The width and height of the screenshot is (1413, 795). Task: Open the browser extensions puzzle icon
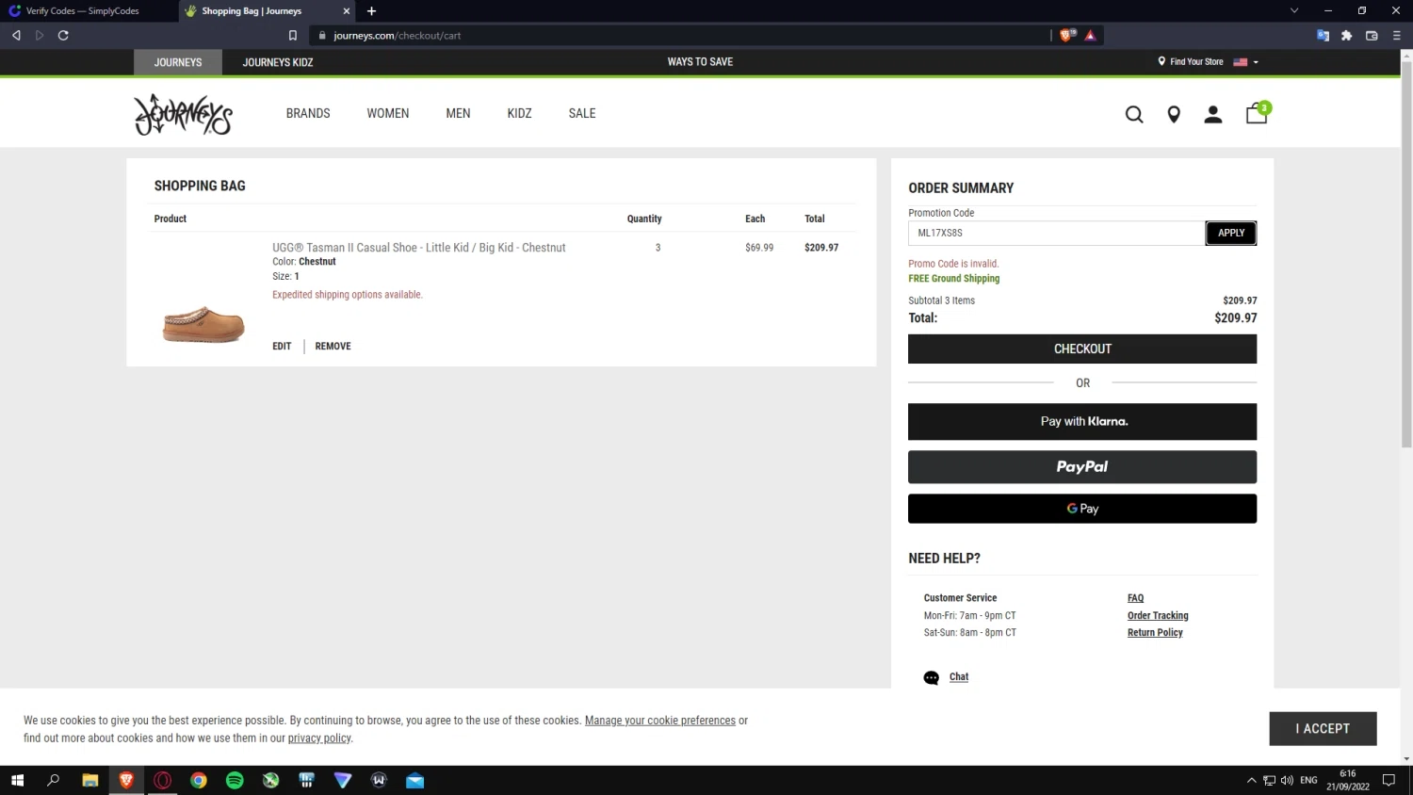tap(1346, 35)
